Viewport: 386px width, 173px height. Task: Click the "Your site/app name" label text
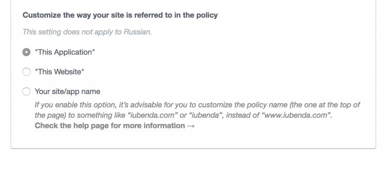(67, 91)
